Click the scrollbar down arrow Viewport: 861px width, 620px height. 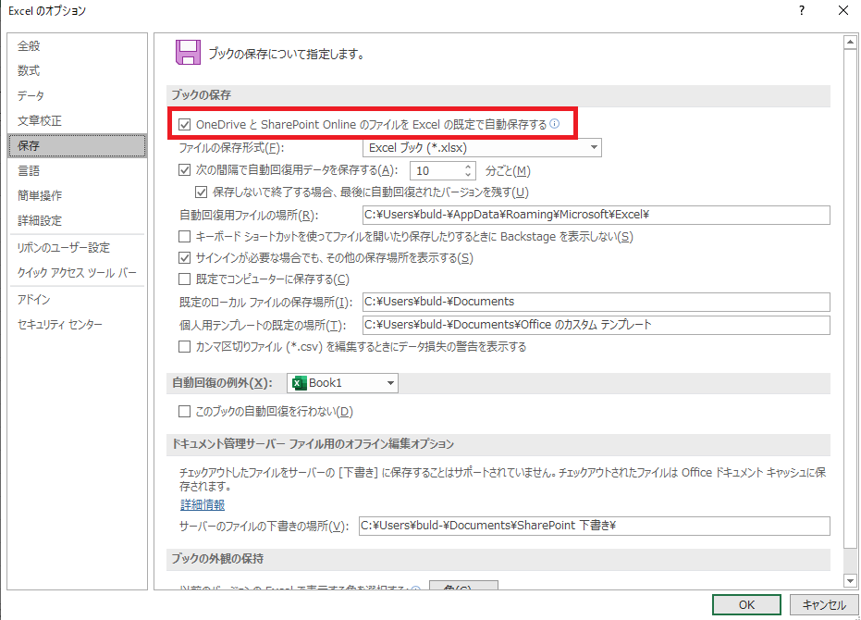(850, 580)
